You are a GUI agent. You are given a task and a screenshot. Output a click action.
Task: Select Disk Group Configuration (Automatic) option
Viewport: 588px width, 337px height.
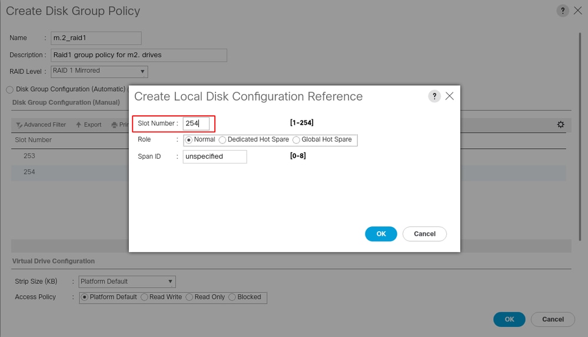10,89
